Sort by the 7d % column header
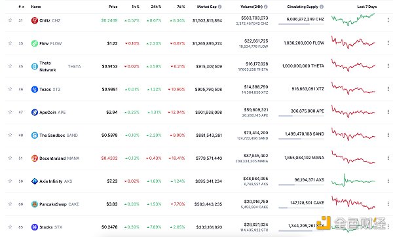This screenshot has height=237, width=393. point(181,7)
